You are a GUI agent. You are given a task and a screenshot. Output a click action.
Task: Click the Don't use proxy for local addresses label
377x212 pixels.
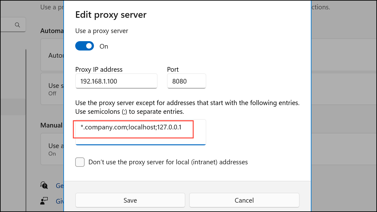pyautogui.click(x=168, y=162)
